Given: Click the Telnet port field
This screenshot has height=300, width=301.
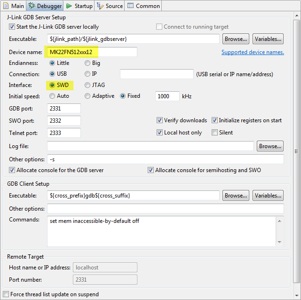Looking at the screenshot, I should click(x=64, y=133).
